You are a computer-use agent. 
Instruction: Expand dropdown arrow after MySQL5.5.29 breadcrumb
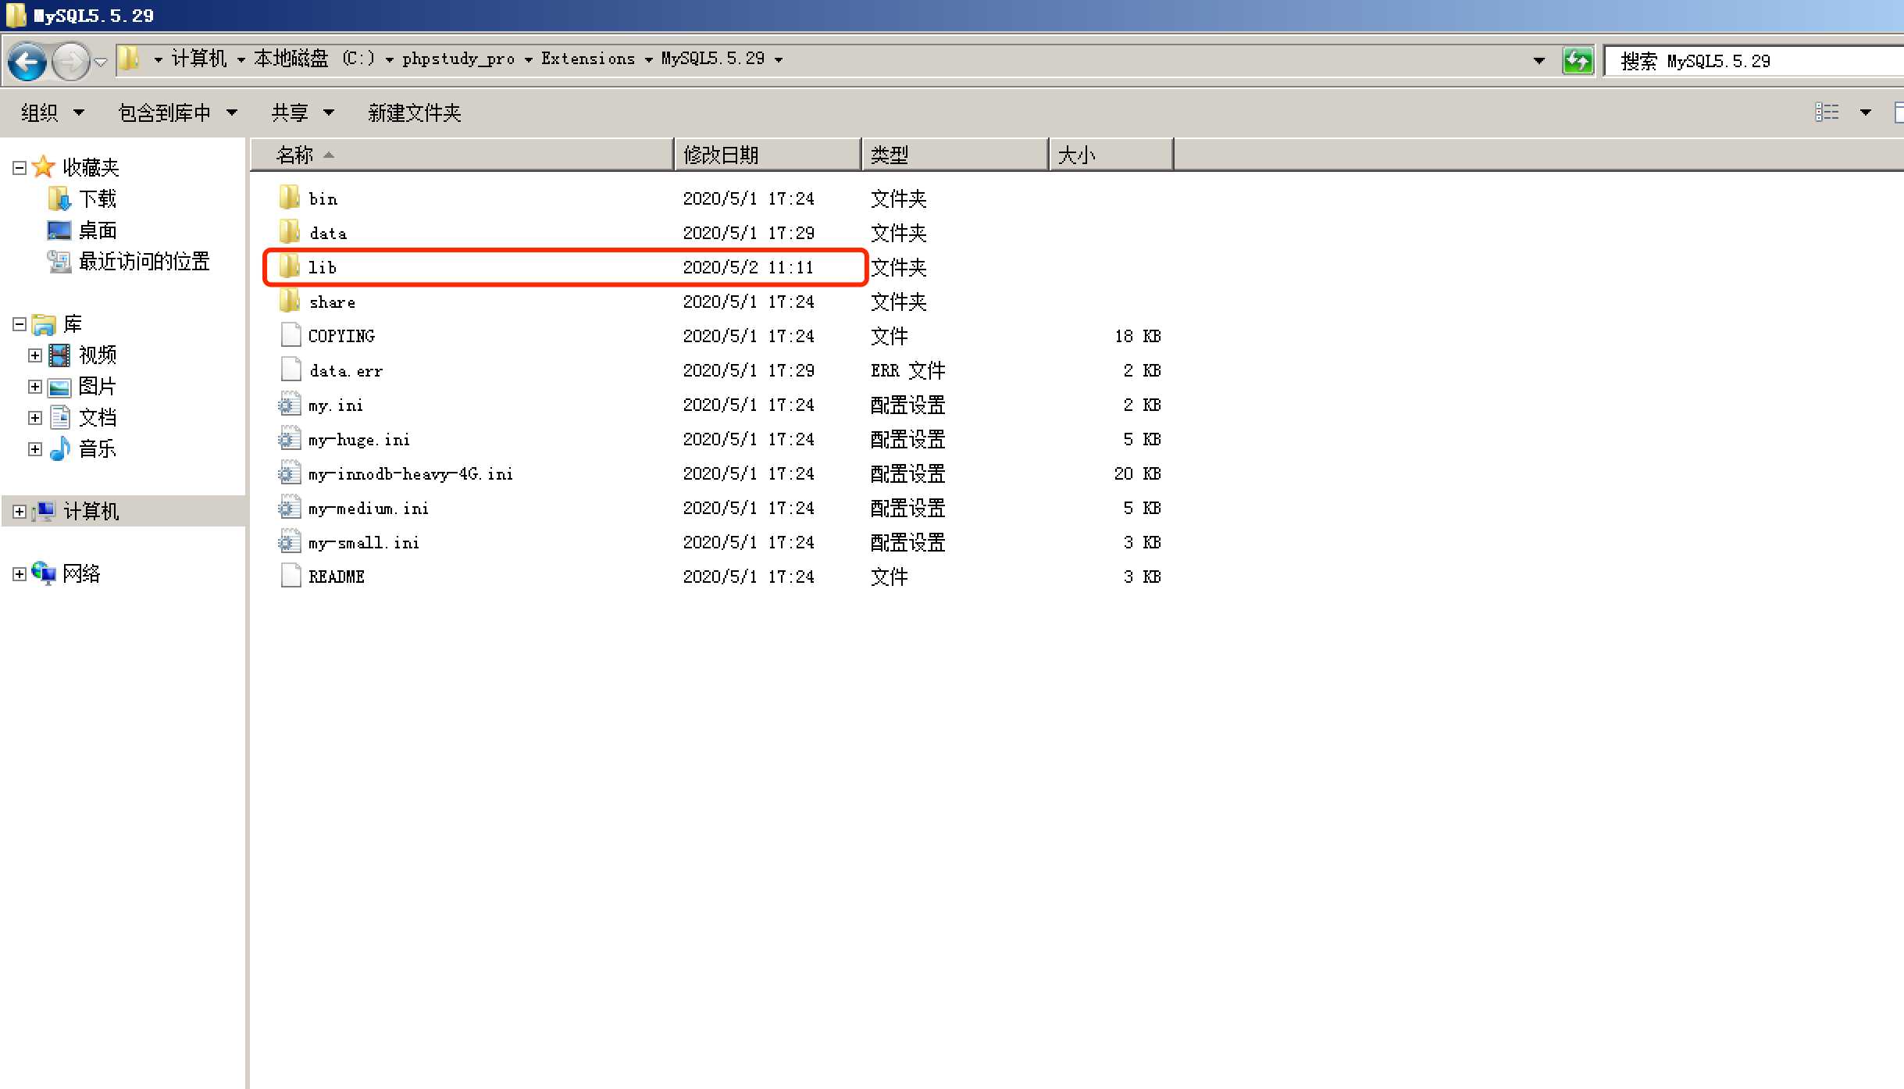779,59
